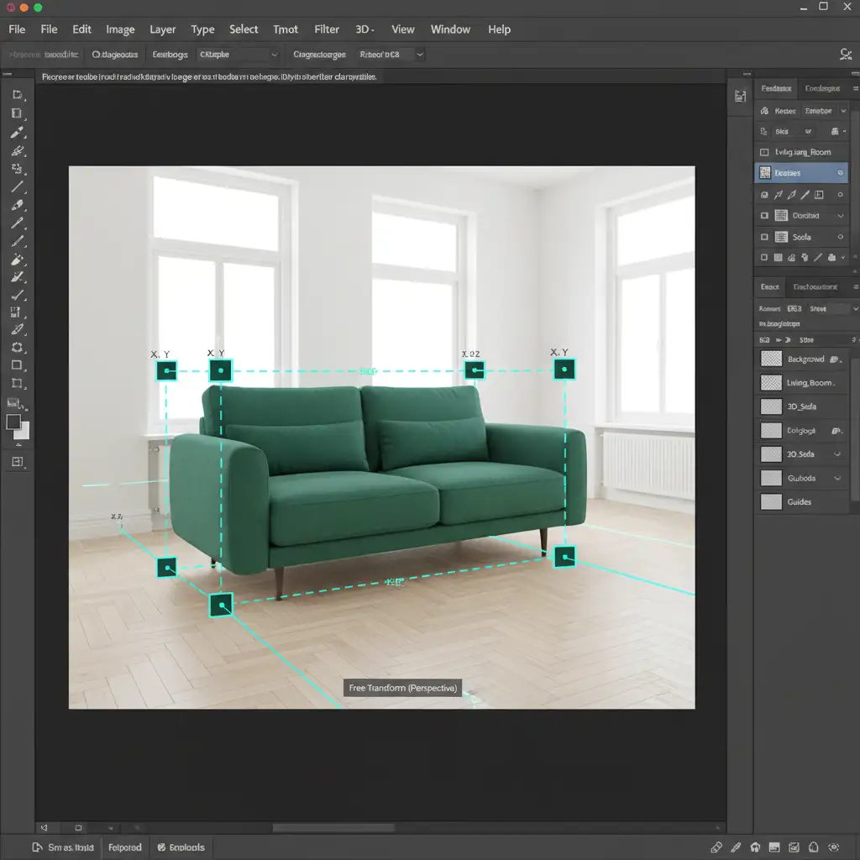Click the Free Transform (Perspective) label
This screenshot has height=860, width=860.
tap(403, 688)
